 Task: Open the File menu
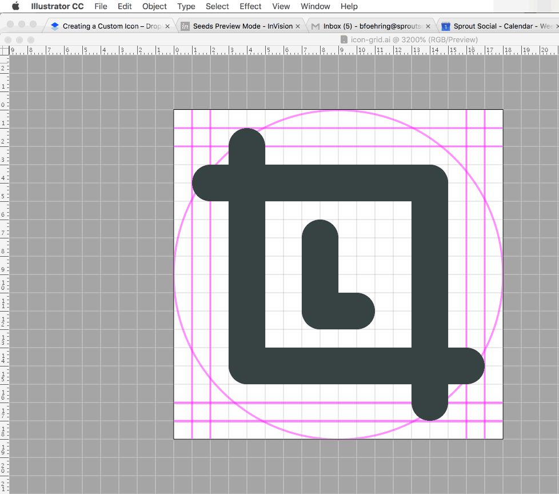(x=101, y=6)
